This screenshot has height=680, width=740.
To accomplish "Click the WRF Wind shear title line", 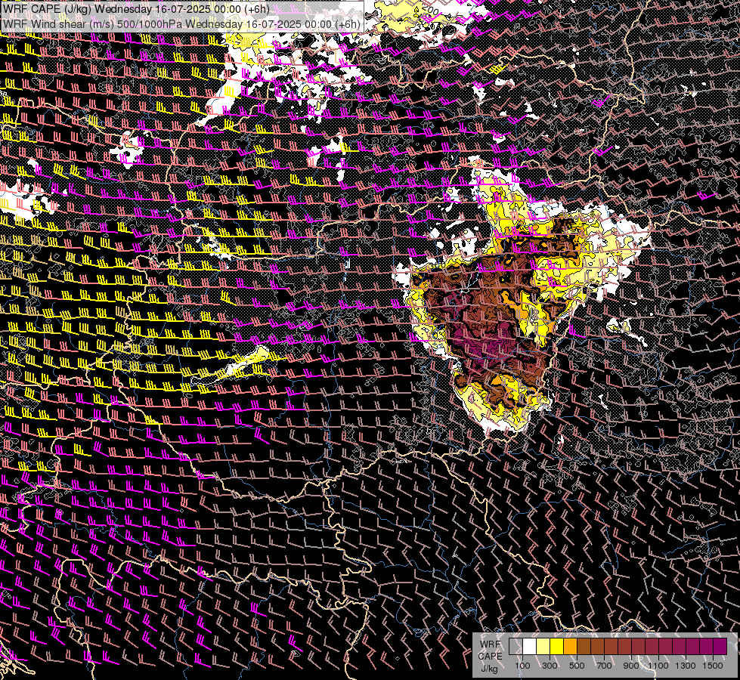I will [x=181, y=24].
